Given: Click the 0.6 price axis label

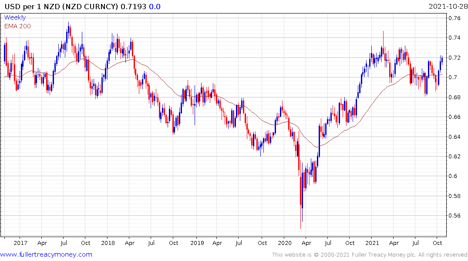Looking at the screenshot, I should pyautogui.click(x=453, y=176).
